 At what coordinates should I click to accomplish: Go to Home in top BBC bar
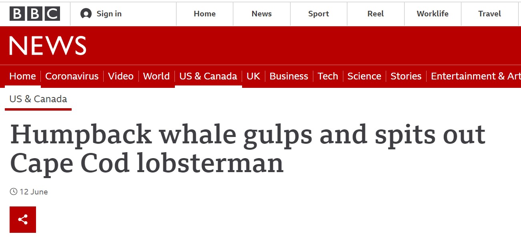pyautogui.click(x=204, y=14)
